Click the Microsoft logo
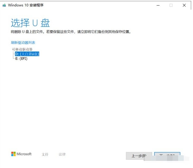 (x=21, y=154)
